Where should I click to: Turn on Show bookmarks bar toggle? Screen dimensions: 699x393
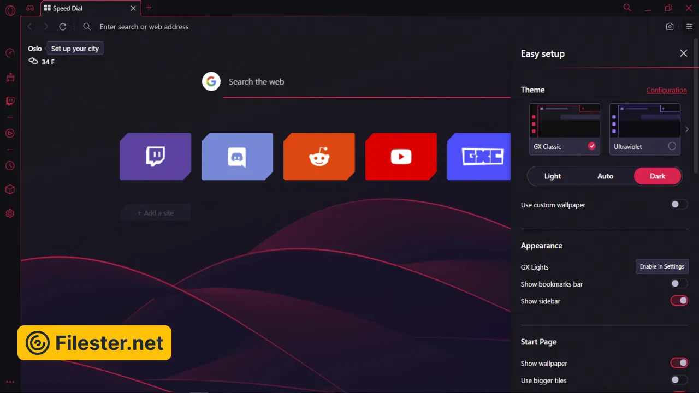tap(679, 284)
